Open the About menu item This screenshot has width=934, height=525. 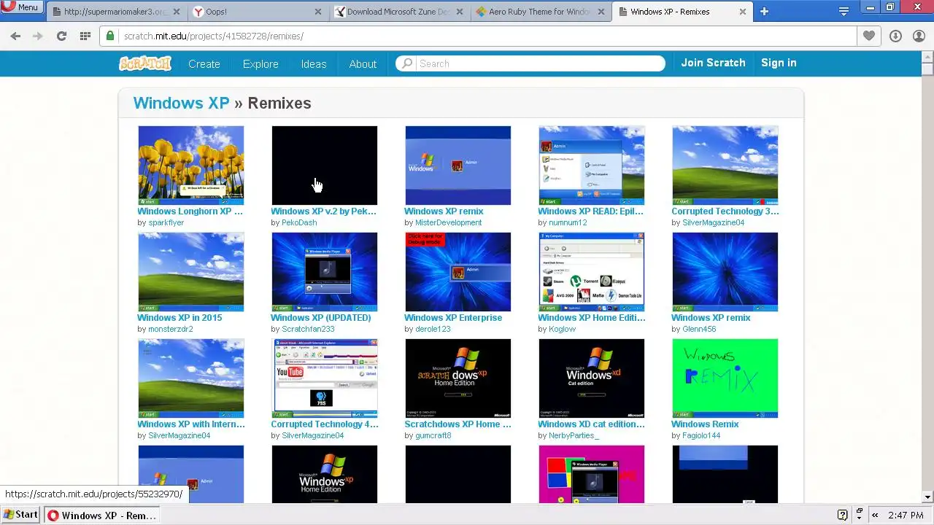[363, 64]
